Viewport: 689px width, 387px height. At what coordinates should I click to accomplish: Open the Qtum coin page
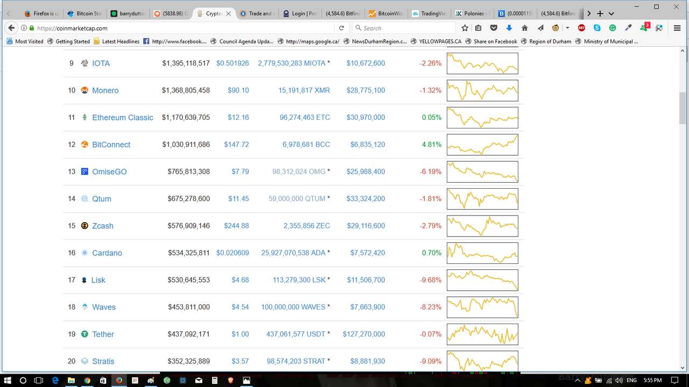point(102,199)
